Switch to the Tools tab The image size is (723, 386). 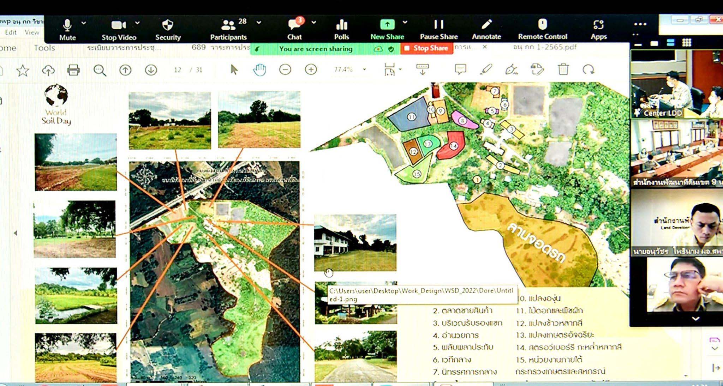44,48
